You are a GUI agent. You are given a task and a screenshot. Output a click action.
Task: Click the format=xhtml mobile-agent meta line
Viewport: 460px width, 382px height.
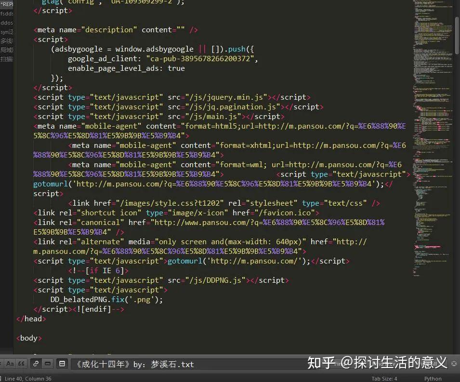pyautogui.click(x=220, y=150)
